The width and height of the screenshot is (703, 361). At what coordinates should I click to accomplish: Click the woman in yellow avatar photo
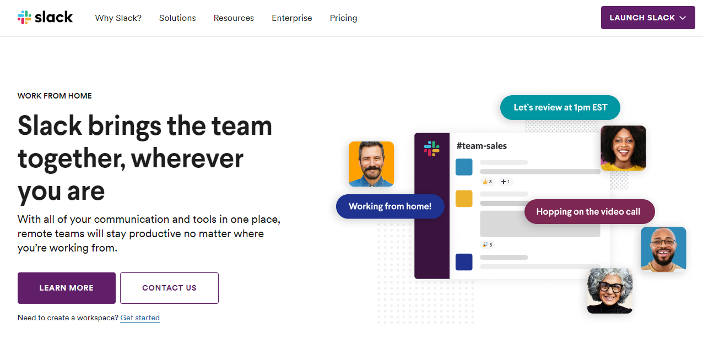(623, 148)
